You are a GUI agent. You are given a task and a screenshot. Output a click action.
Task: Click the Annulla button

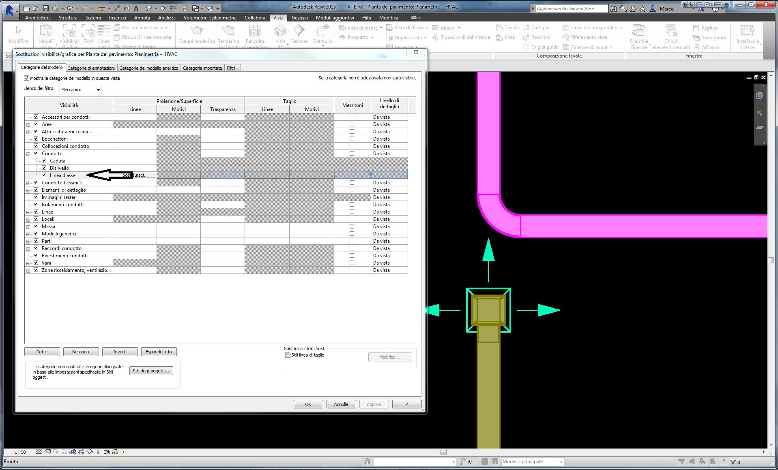click(341, 404)
